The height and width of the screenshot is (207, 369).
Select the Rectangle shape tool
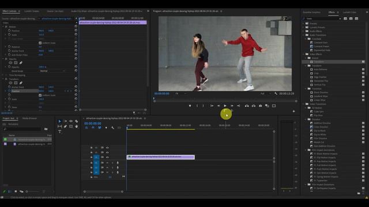(71, 126)
